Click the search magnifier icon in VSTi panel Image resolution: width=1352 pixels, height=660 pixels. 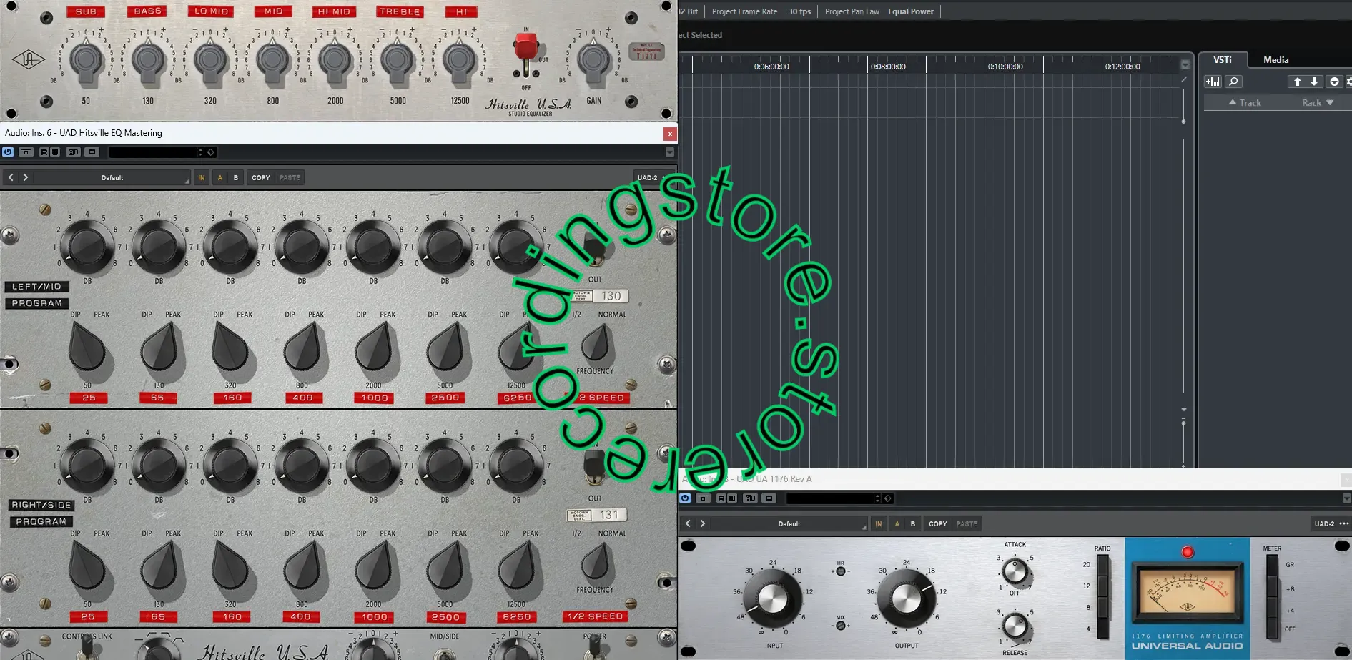1233,82
